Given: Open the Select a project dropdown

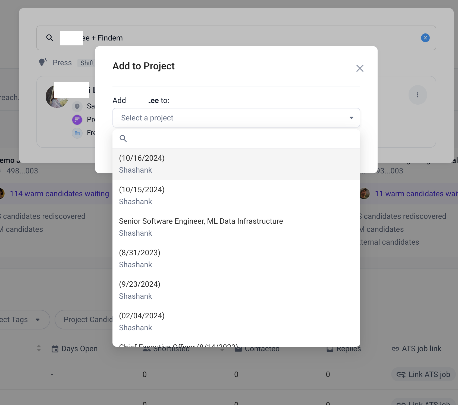Looking at the screenshot, I should pyautogui.click(x=236, y=118).
